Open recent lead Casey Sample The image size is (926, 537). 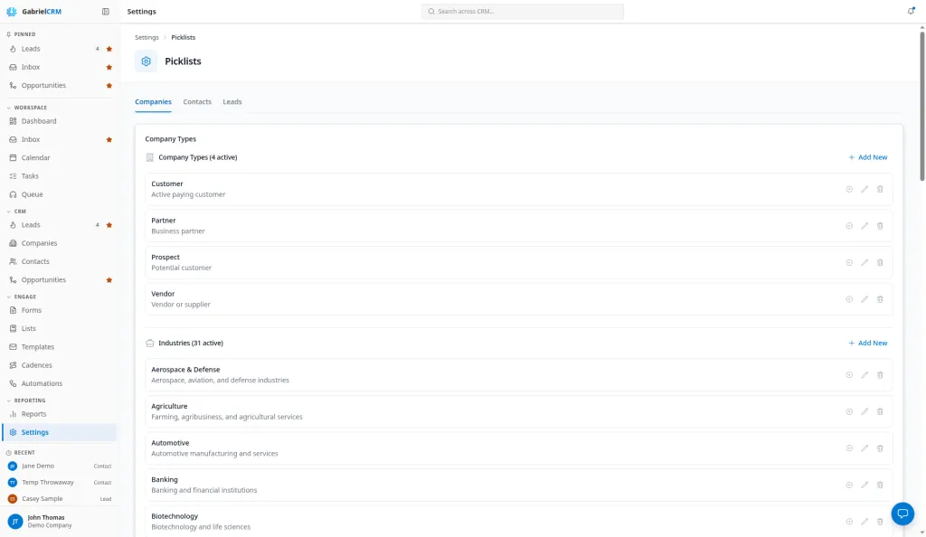coord(59,499)
